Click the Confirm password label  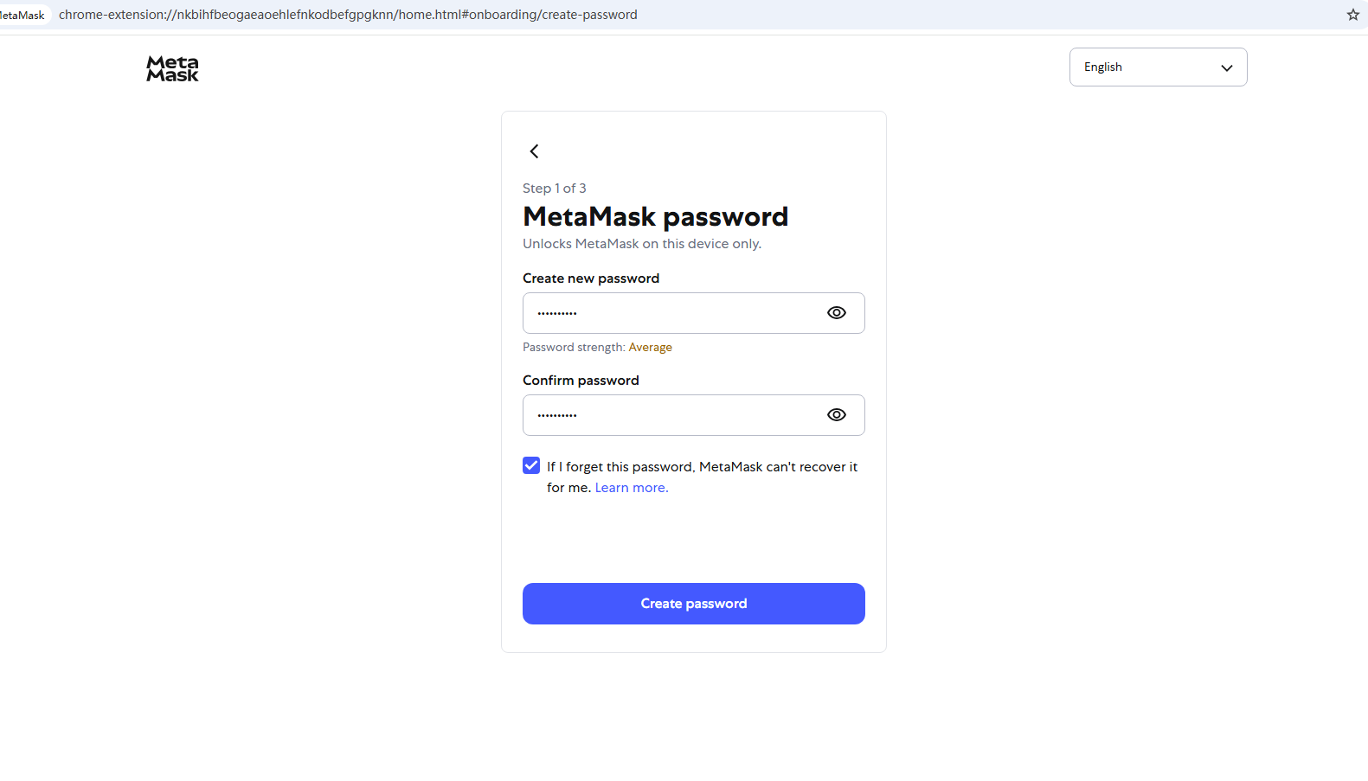click(x=581, y=381)
